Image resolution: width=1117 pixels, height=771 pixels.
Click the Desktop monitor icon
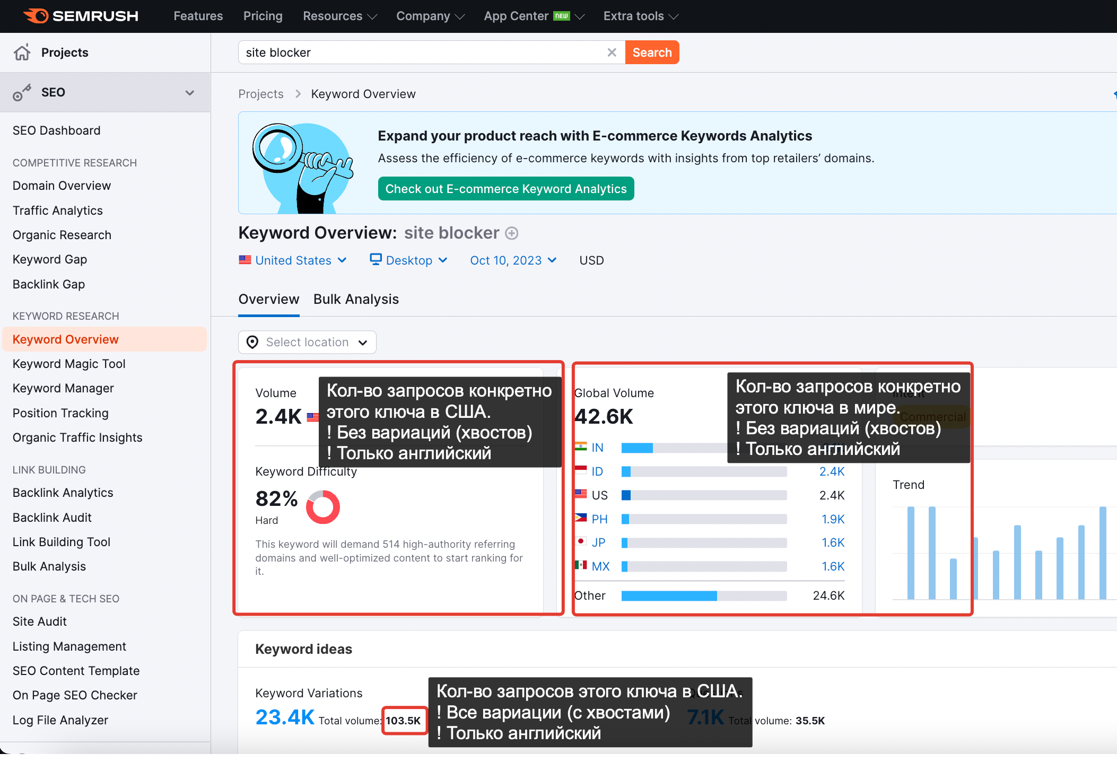[376, 259]
